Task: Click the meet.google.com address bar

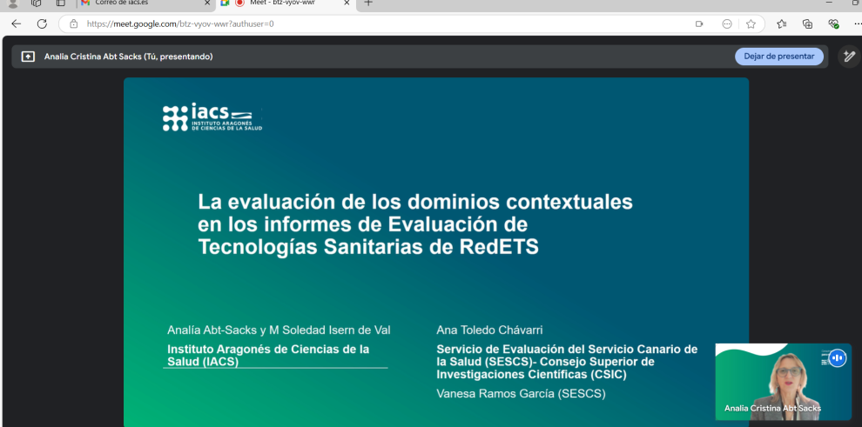Action: 348,23
